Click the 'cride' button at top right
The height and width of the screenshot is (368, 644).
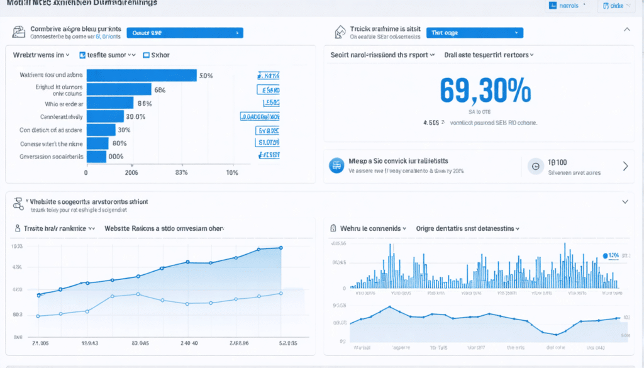[x=616, y=6]
